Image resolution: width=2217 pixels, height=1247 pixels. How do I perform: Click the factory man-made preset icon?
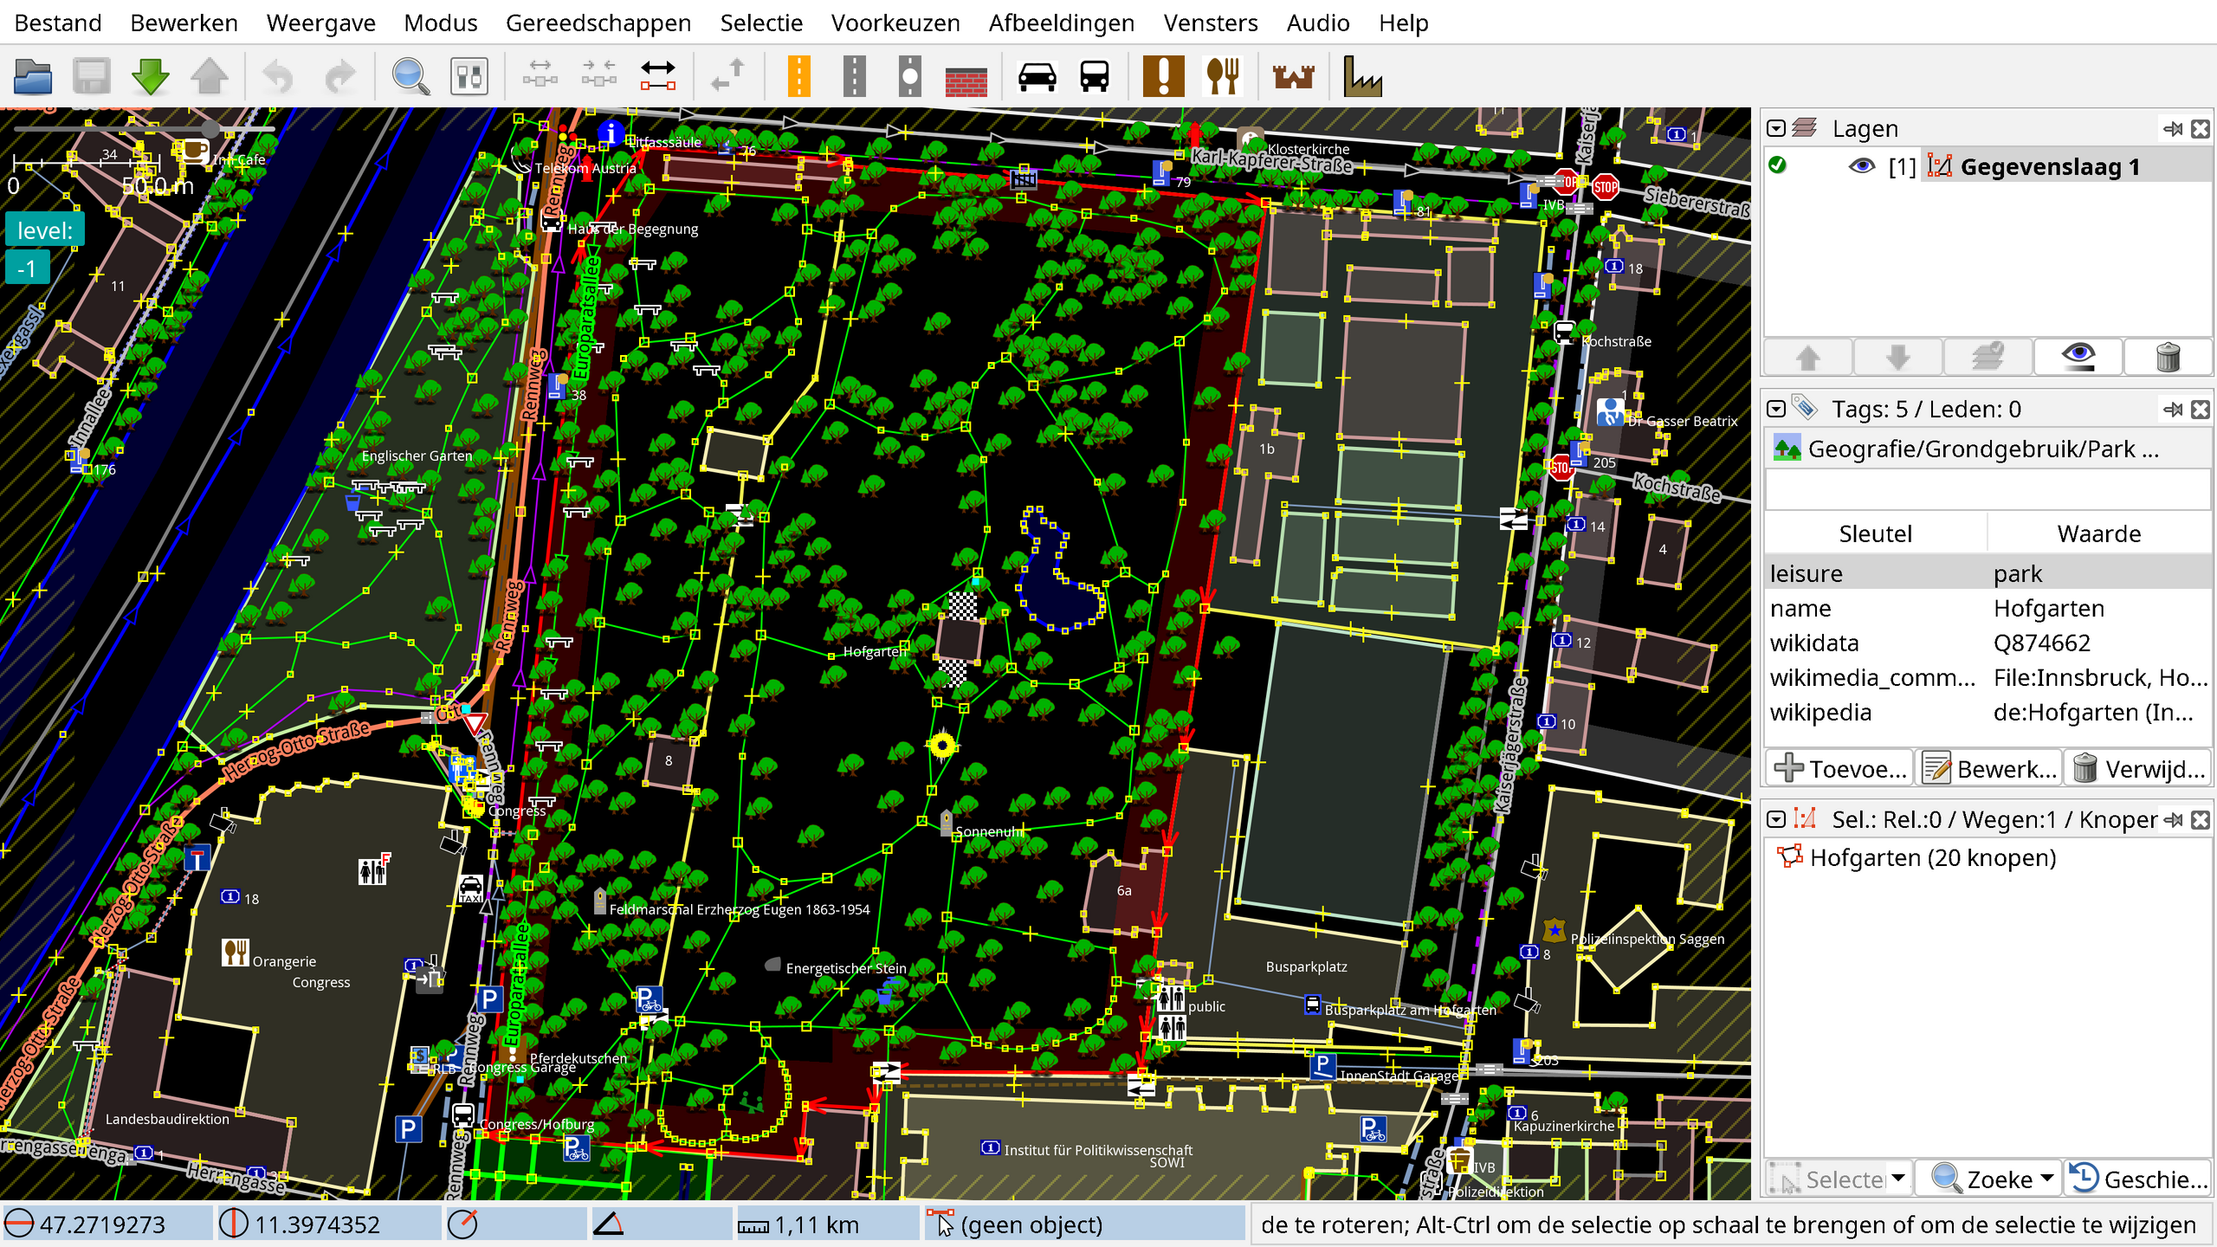click(1361, 77)
